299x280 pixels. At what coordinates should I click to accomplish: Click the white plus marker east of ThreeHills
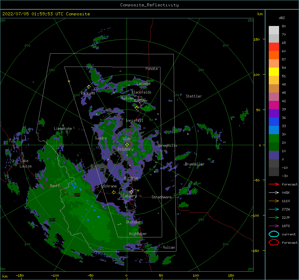[188, 134]
